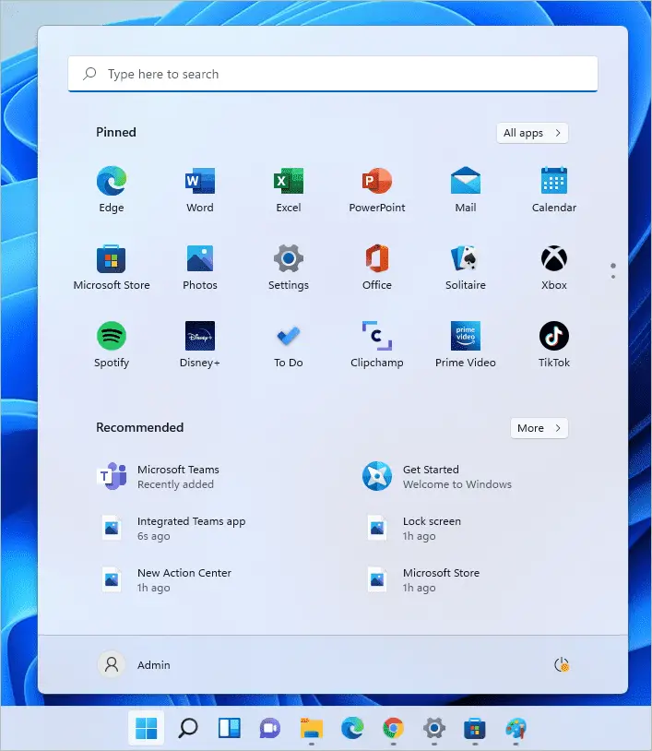Launch TikTok
652x751 pixels.
(x=554, y=344)
